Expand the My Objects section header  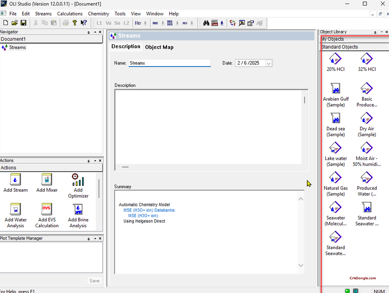pos(355,39)
